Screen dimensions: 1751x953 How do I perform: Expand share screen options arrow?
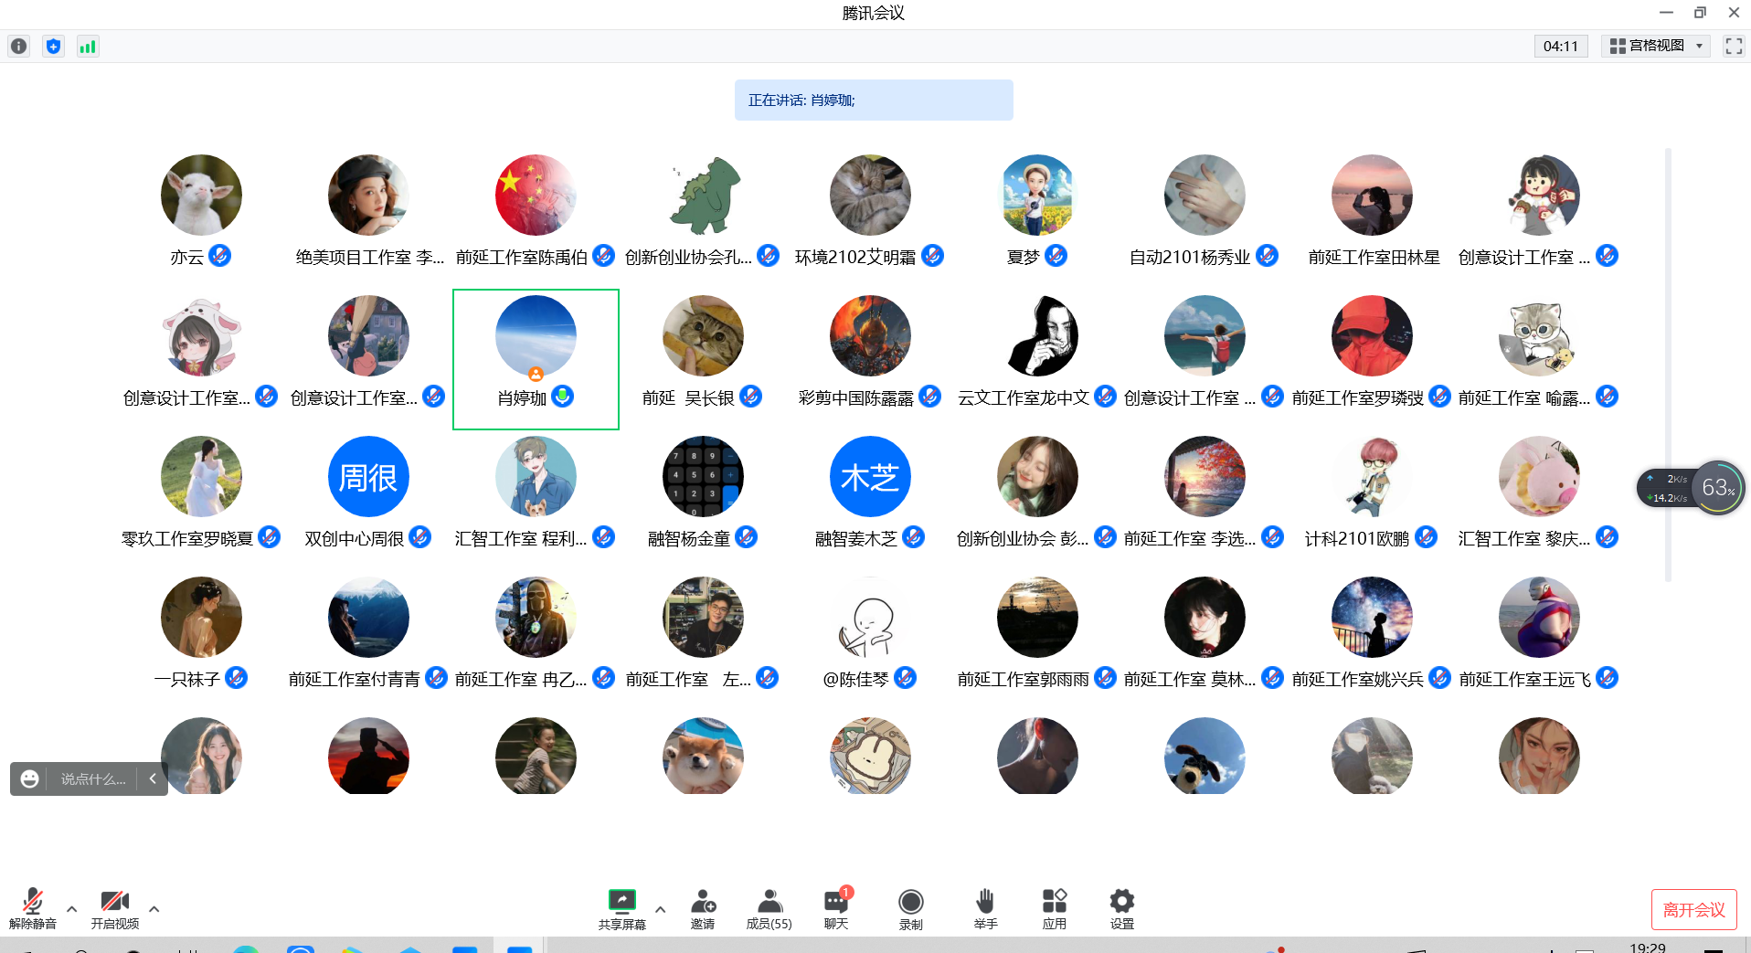click(660, 909)
